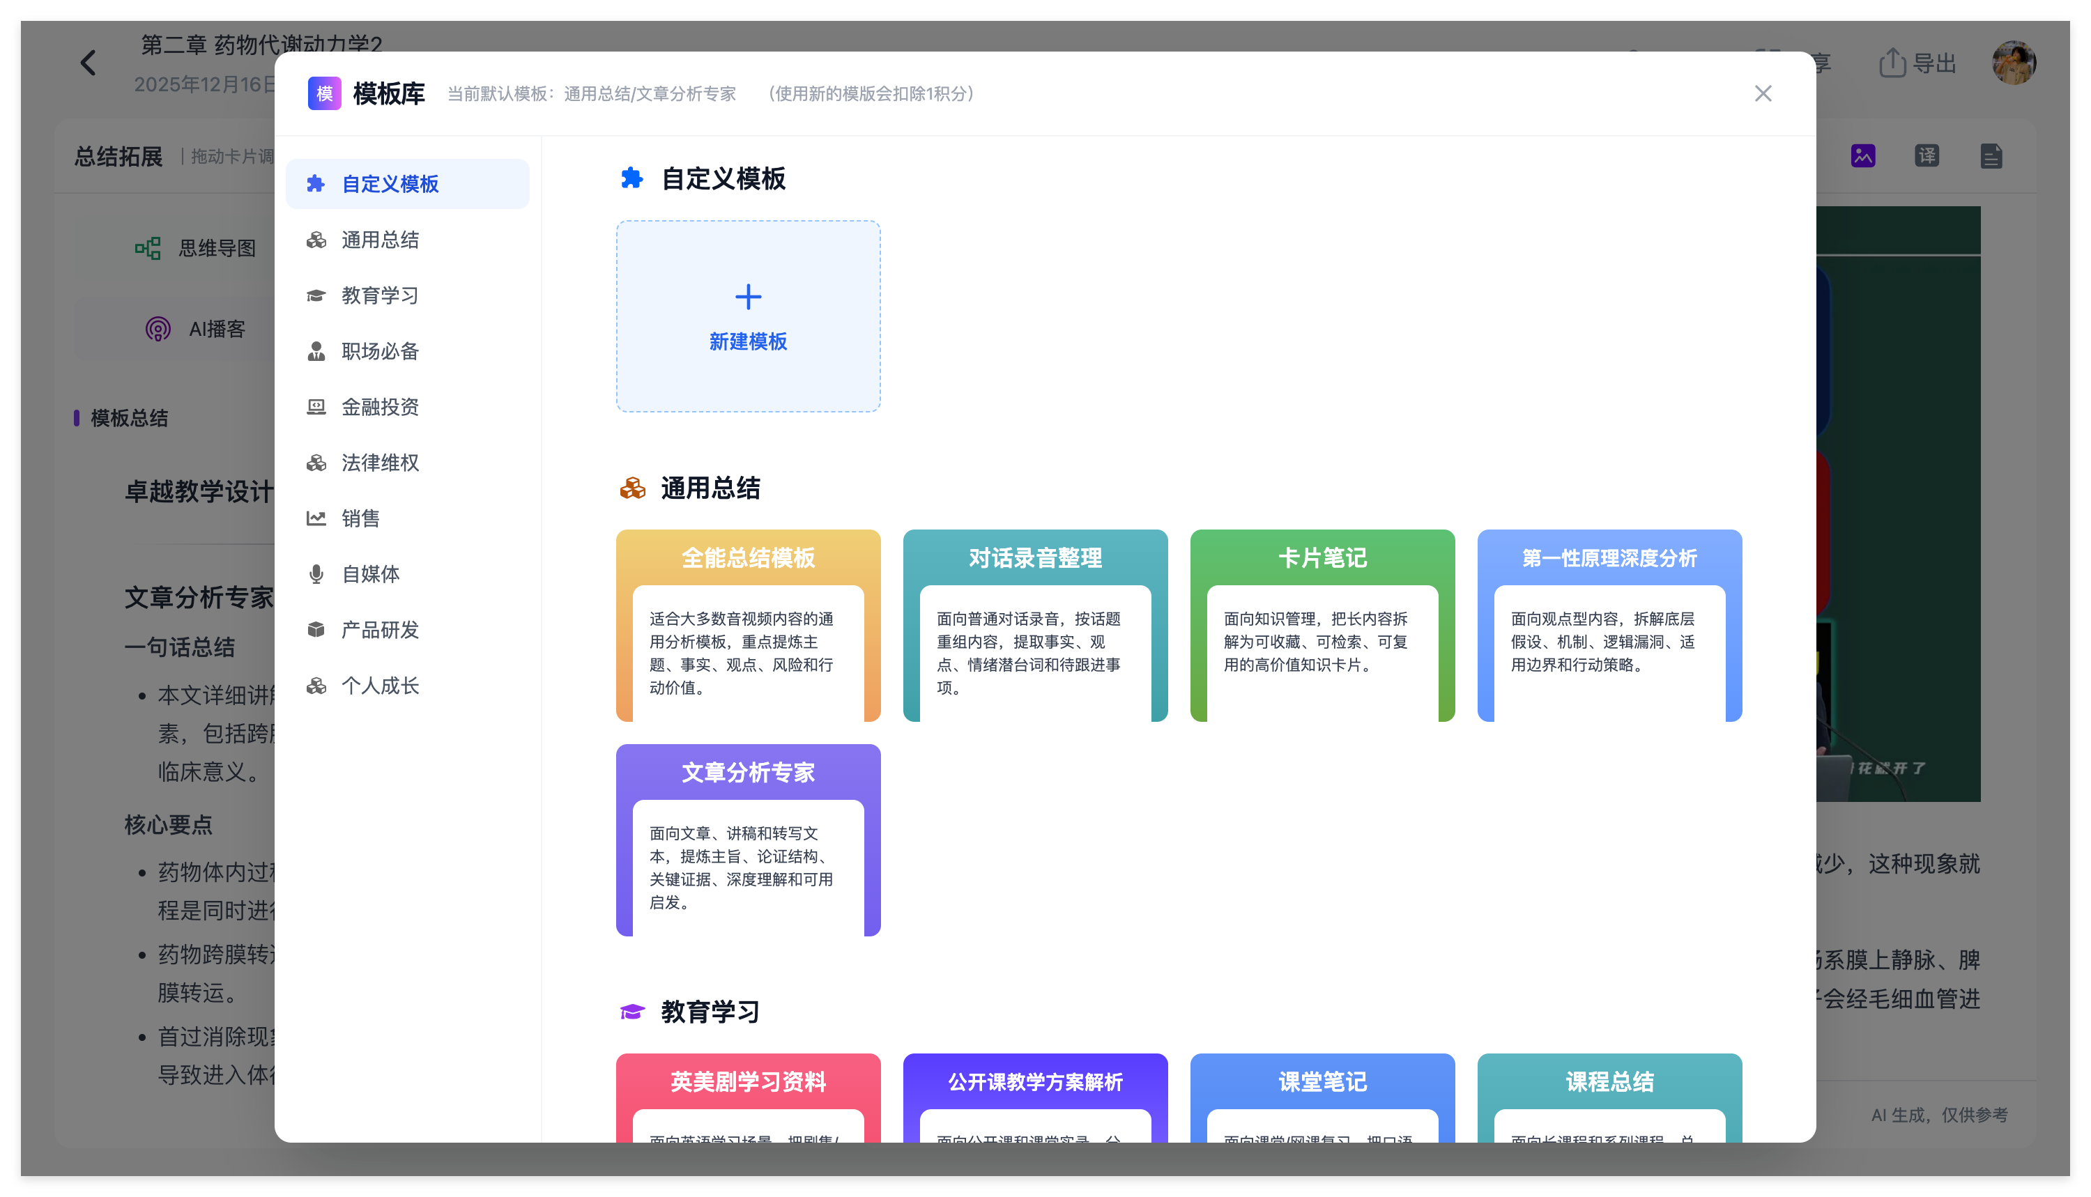Click the 思维导图 mind map icon

pos(148,248)
